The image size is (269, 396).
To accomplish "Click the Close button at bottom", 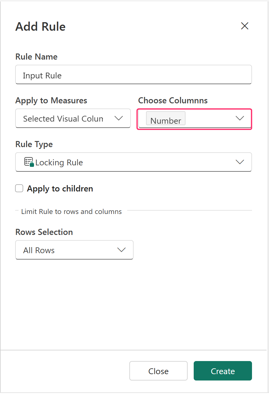I will [x=158, y=371].
